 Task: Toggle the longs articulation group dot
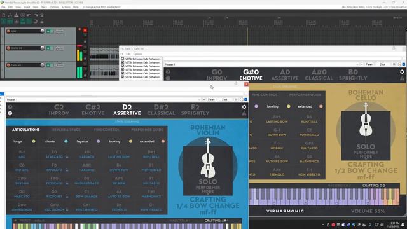point(34,141)
